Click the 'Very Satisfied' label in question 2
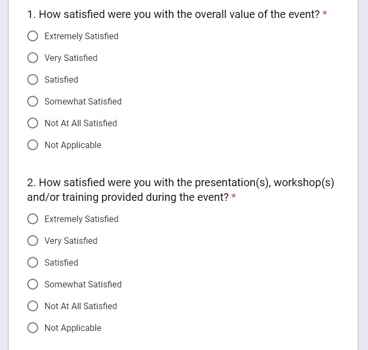 tap(71, 241)
